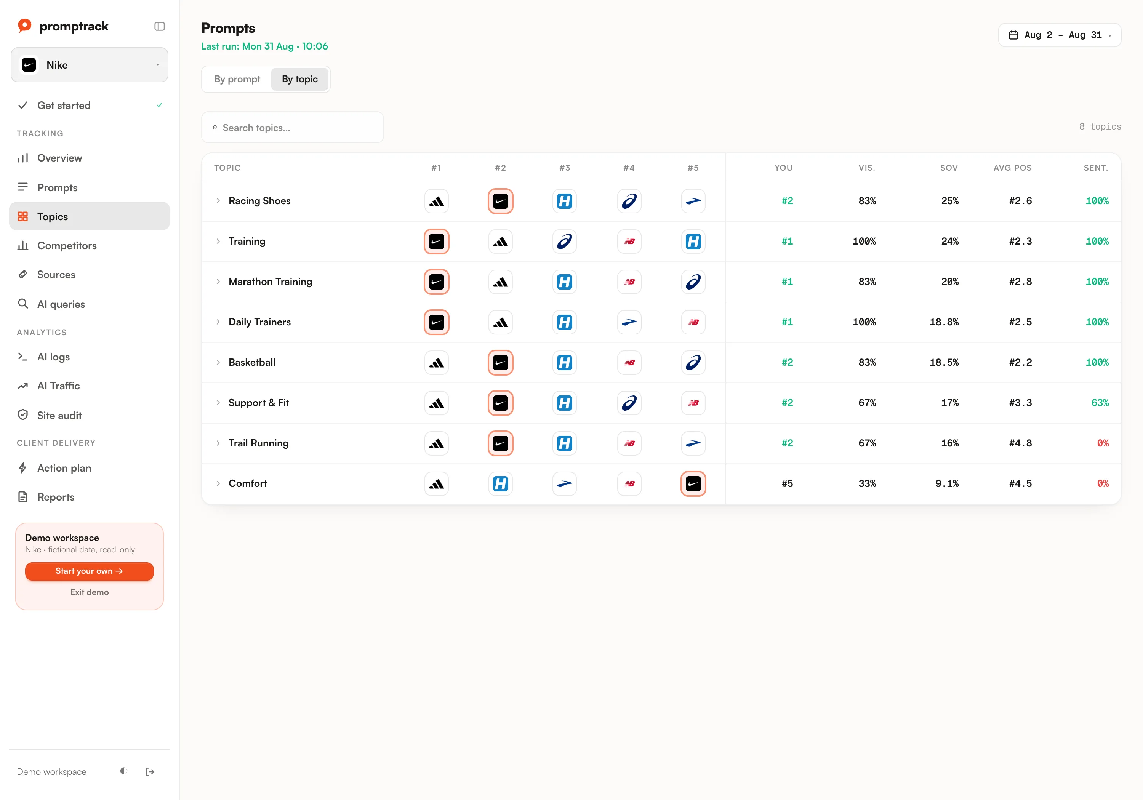Click Nike logo in Training row
This screenshot has height=800, width=1143.
point(437,242)
